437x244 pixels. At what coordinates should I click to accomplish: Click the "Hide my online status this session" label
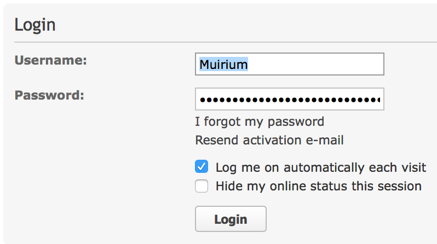[x=319, y=187]
